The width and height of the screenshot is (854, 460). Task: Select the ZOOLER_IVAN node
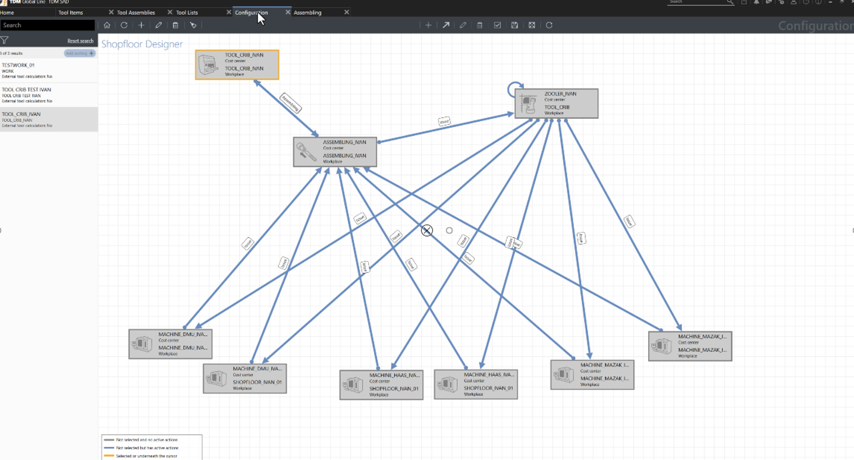pos(556,103)
